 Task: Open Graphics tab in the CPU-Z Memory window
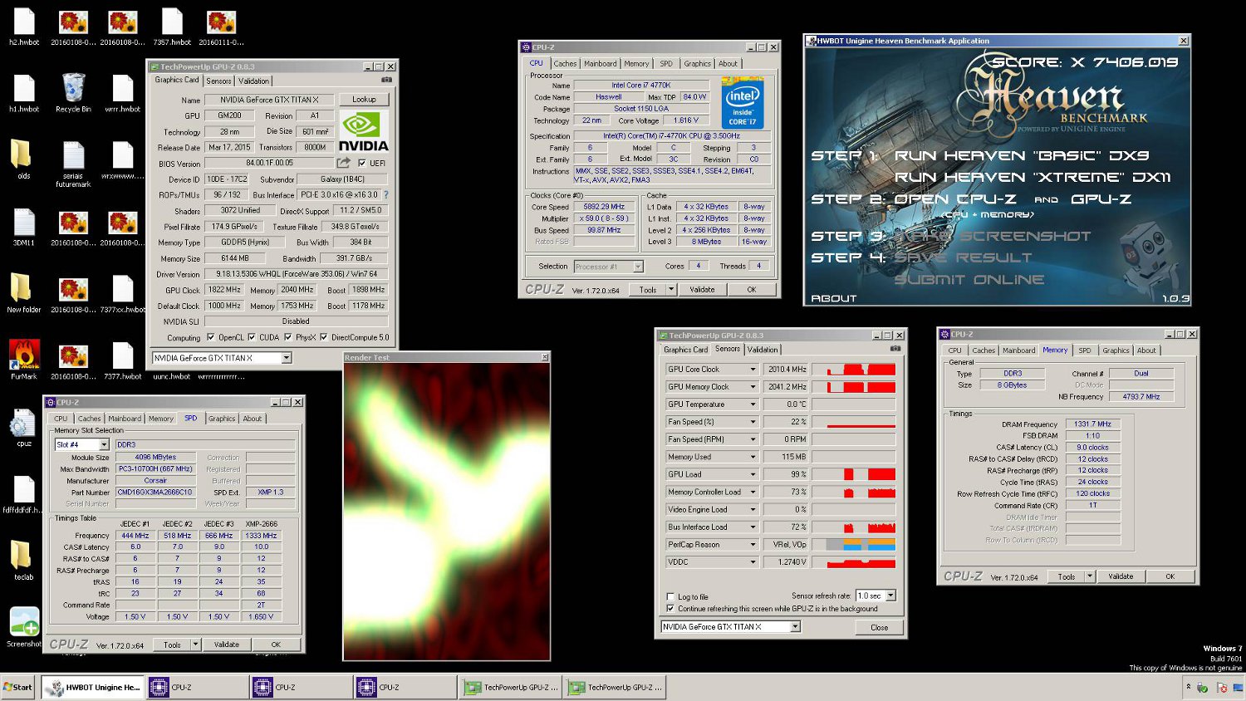[x=1116, y=350]
